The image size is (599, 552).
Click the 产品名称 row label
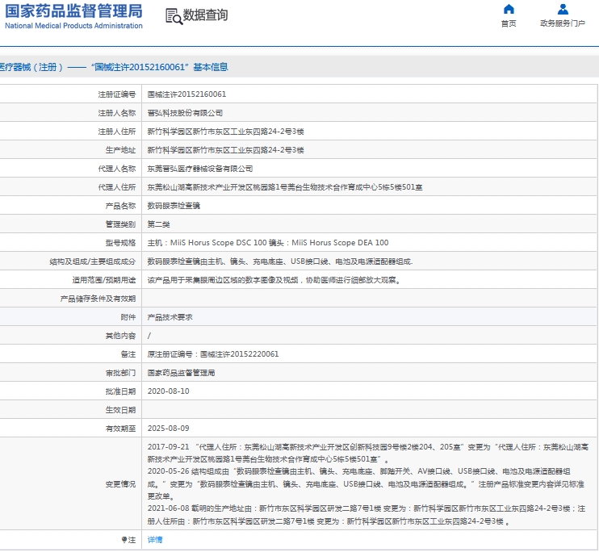click(x=121, y=206)
